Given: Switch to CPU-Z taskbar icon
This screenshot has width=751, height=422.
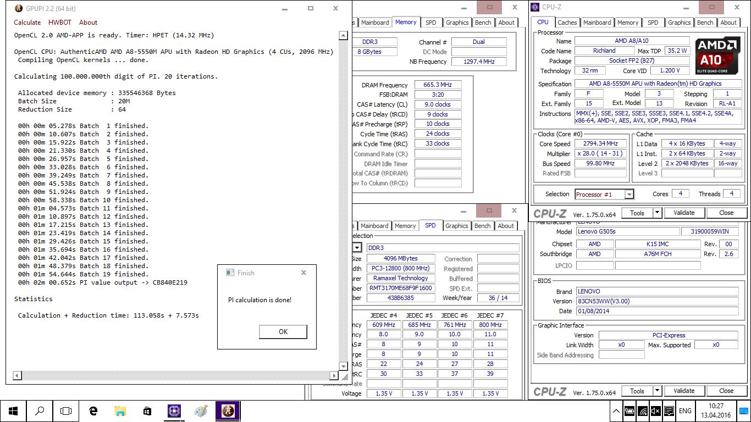Looking at the screenshot, I should (174, 410).
